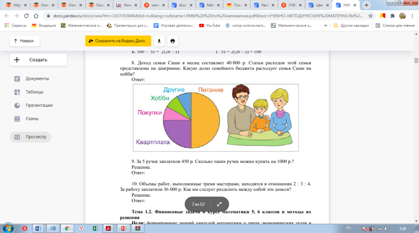Bookmark this page with the star icon
Screen dimensions: 419x233
371,16
